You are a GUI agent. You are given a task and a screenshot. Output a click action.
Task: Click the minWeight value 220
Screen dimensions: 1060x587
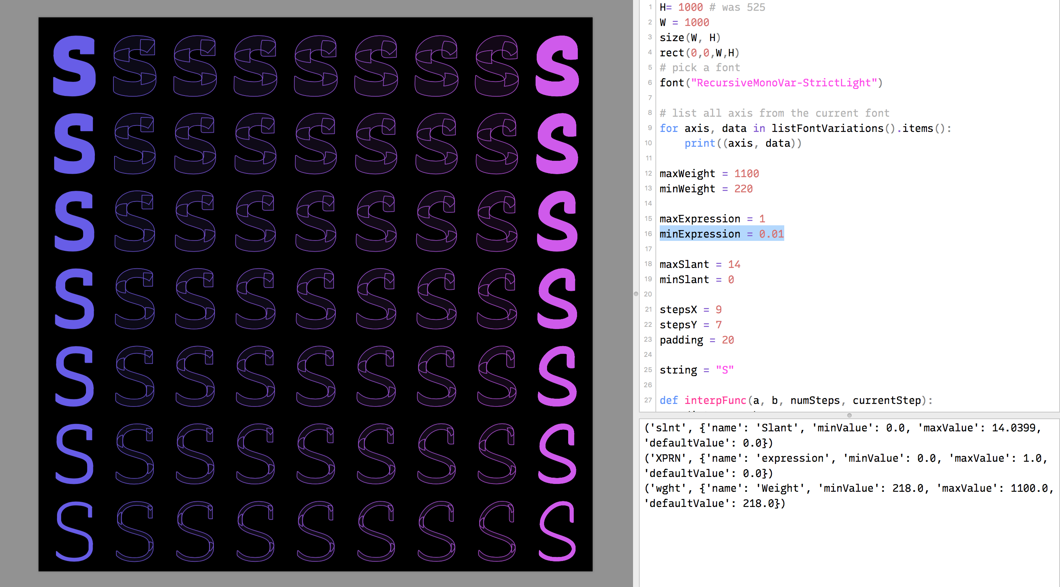(743, 189)
